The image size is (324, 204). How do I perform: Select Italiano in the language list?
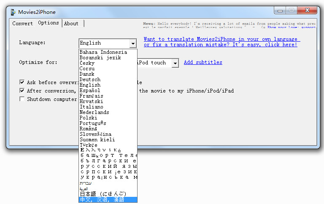tap(91, 107)
